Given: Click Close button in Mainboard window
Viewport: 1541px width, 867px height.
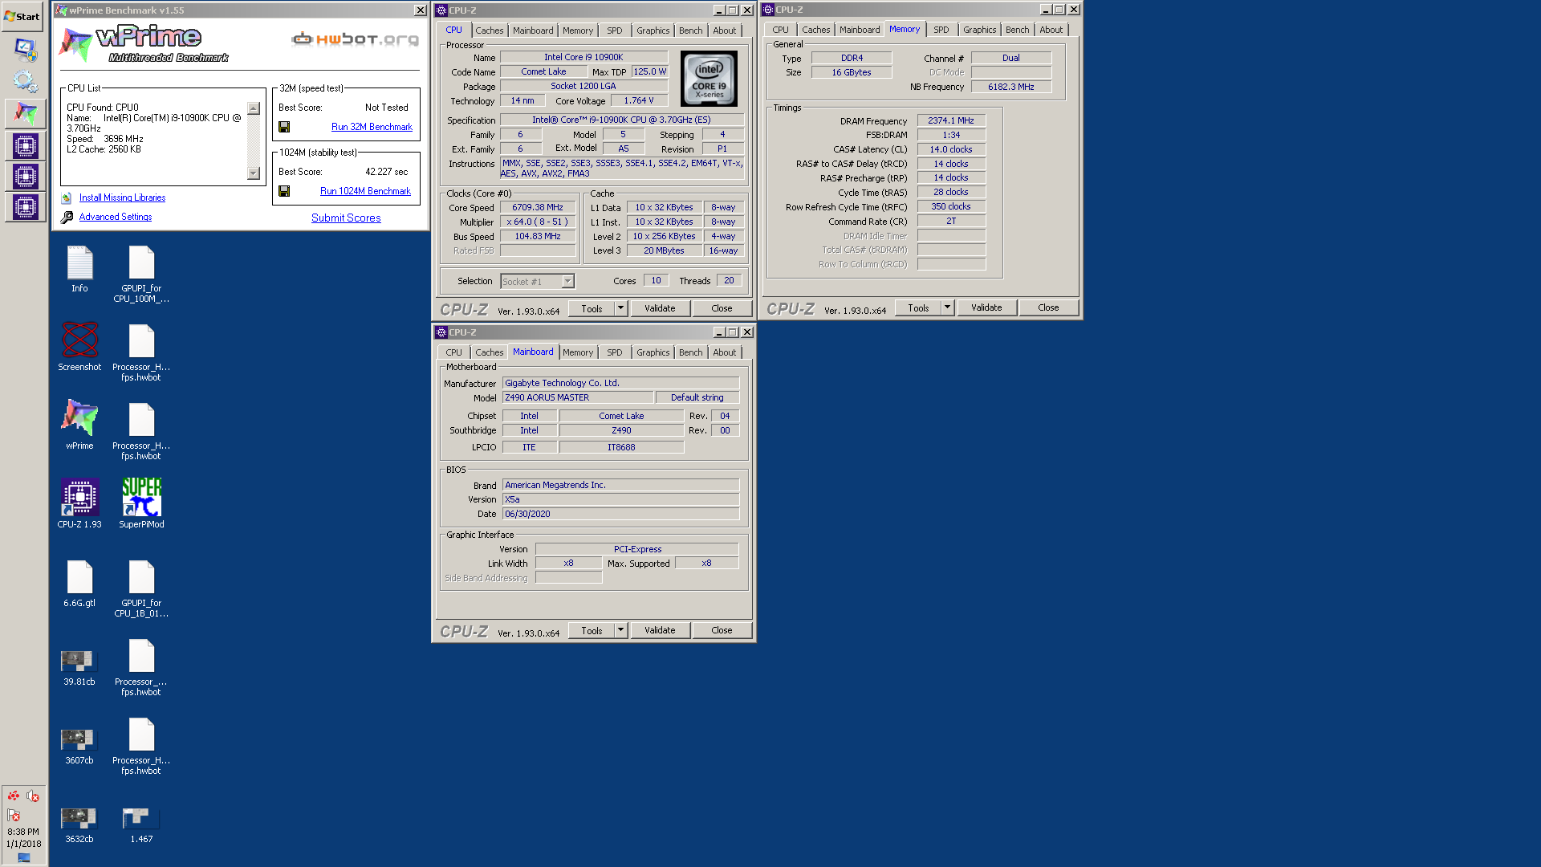Looking at the screenshot, I should pos(722,630).
